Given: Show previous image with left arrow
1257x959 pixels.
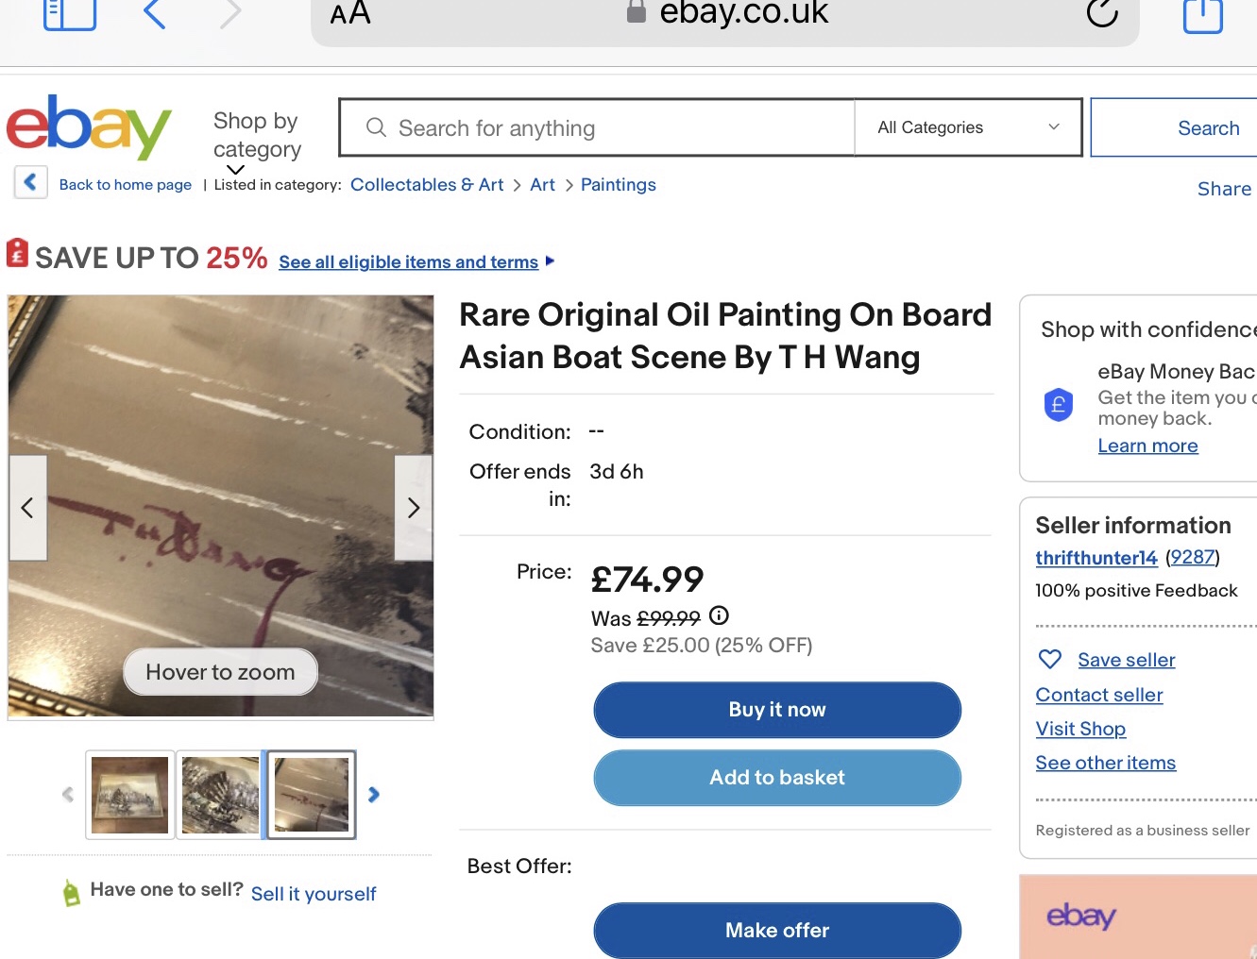Looking at the screenshot, I should (x=27, y=508).
